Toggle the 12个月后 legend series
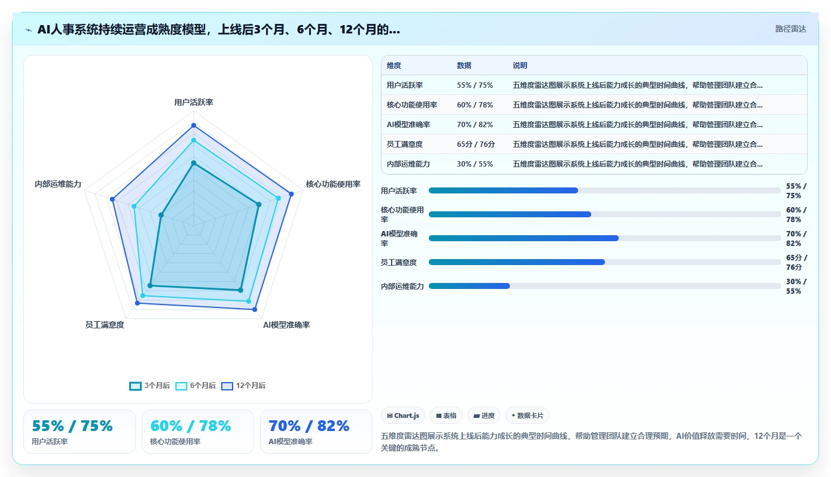 pos(243,386)
